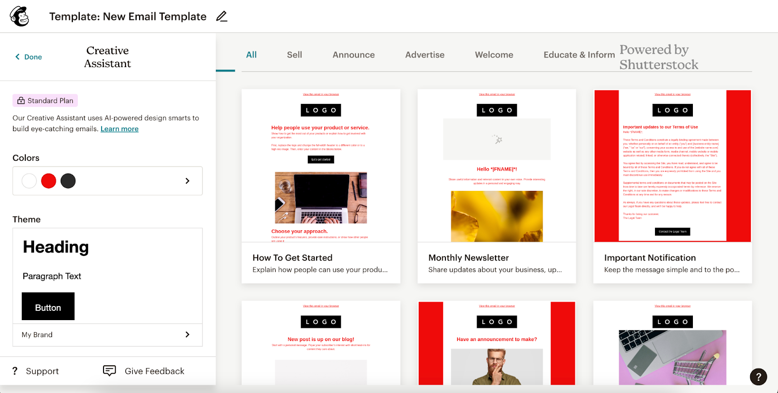Click Give Feedback text link
This screenshot has height=393, width=778.
click(155, 371)
